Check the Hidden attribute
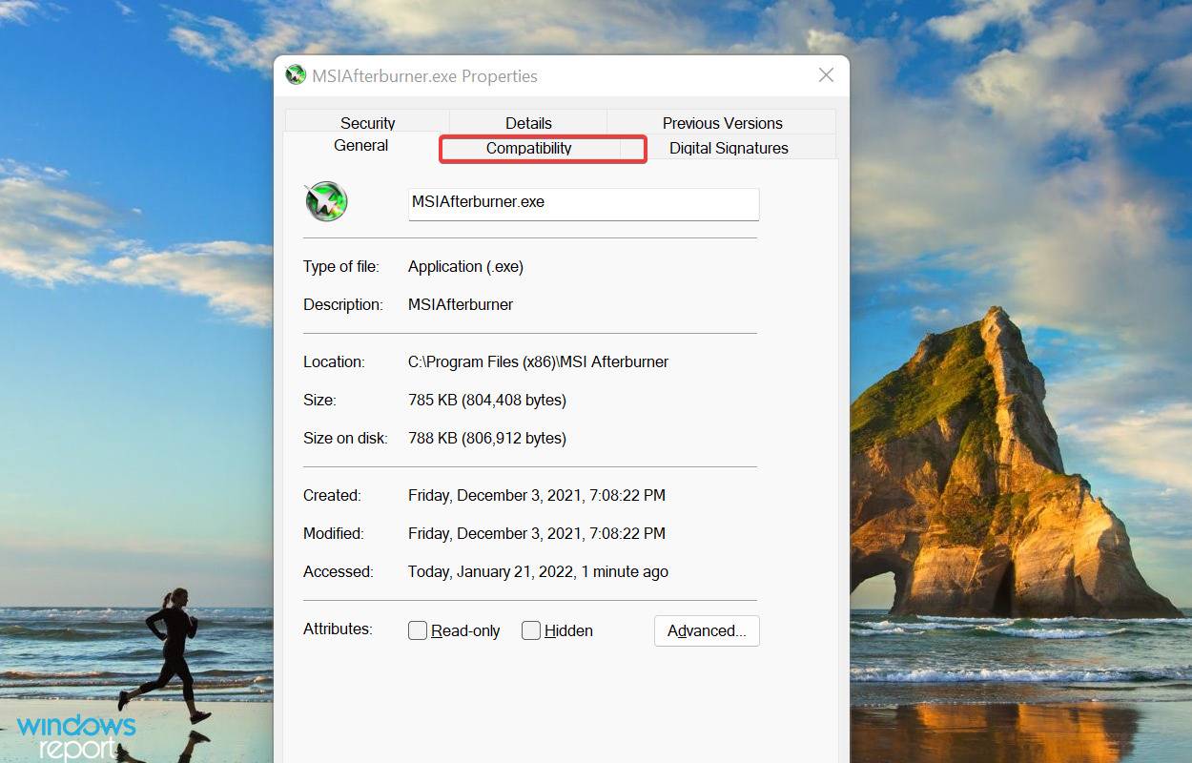This screenshot has height=763, width=1192. pos(531,630)
